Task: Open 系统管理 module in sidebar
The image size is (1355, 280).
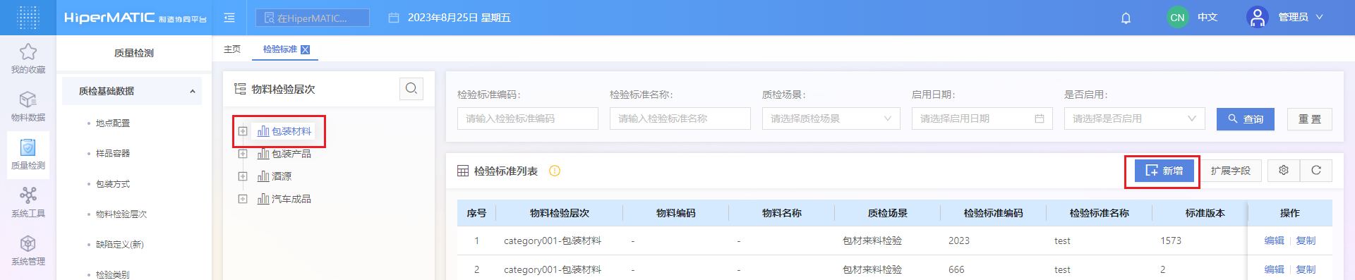Action: (x=28, y=250)
